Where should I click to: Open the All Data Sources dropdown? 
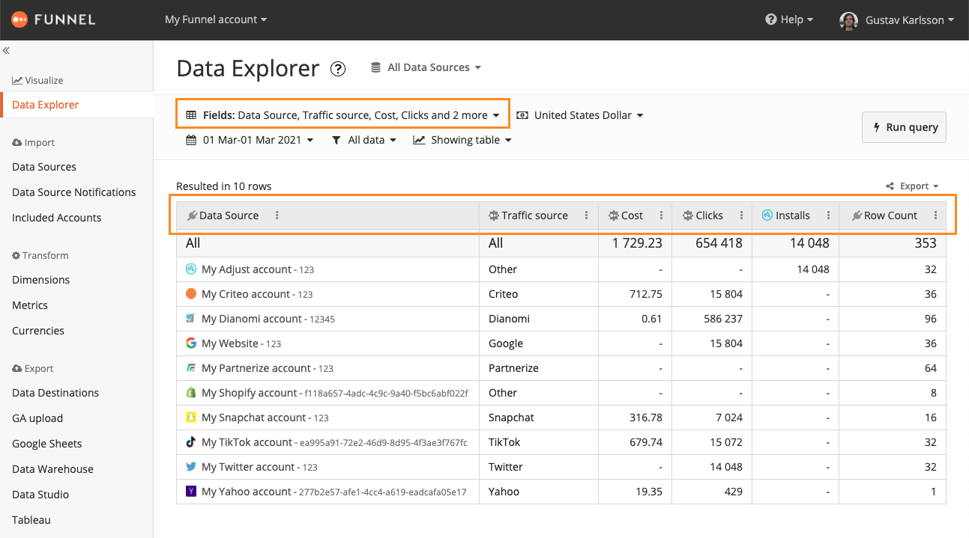coord(426,67)
